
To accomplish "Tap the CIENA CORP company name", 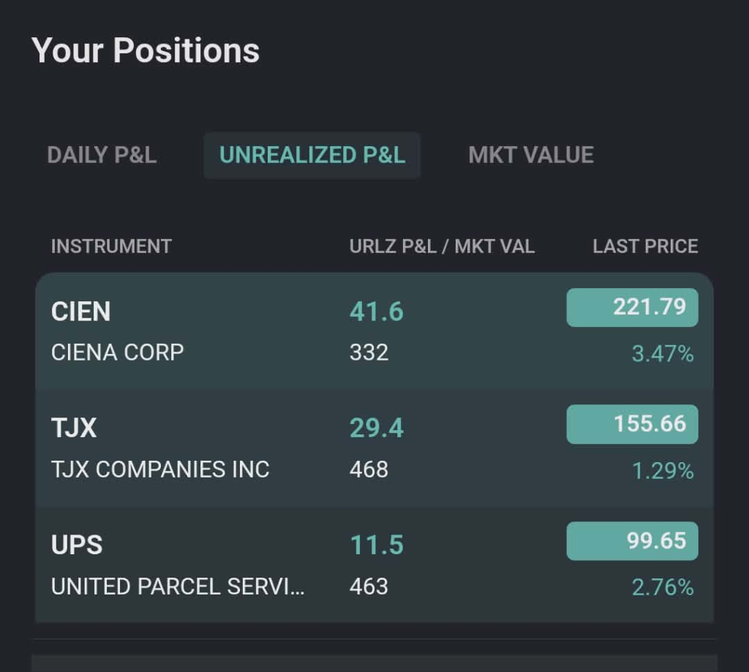I will click(117, 352).
